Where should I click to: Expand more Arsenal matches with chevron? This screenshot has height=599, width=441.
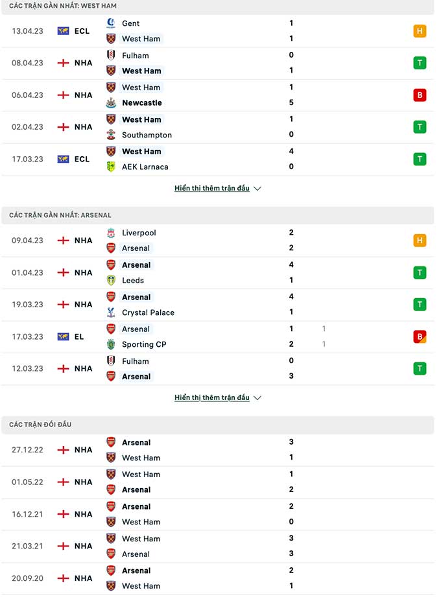257,397
